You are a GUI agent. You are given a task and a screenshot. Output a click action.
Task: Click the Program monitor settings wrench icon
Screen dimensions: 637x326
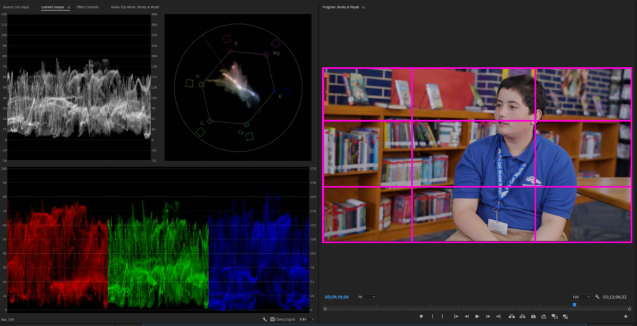(x=597, y=297)
